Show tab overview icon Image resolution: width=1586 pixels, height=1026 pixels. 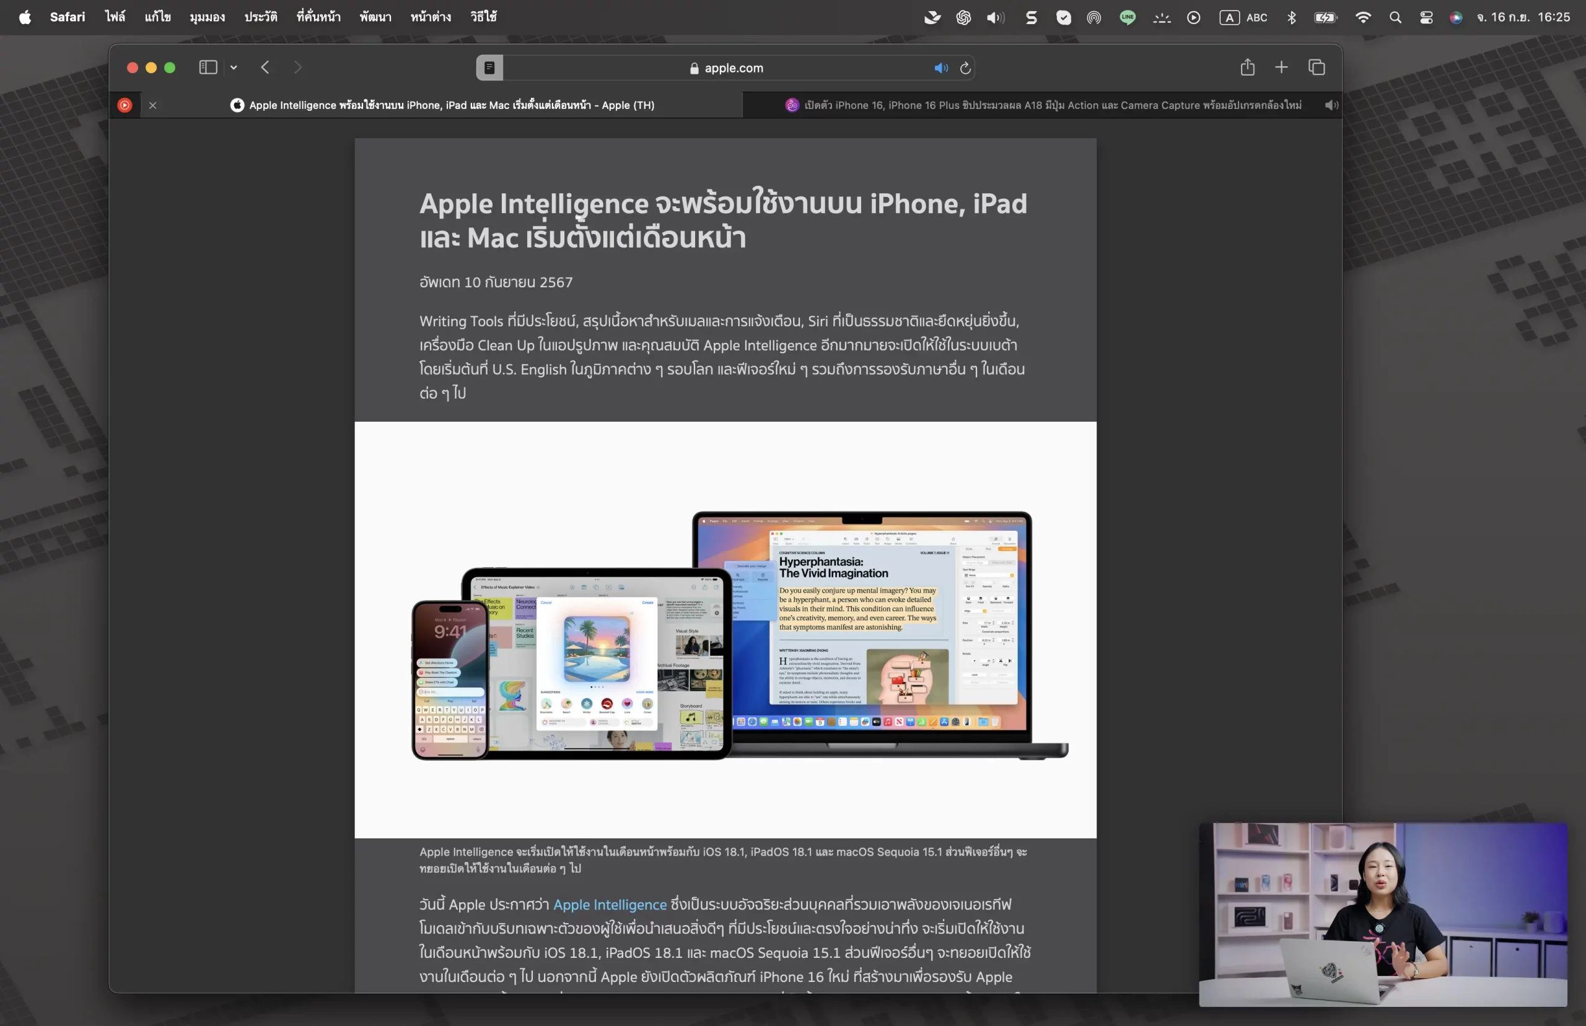[x=1317, y=67]
